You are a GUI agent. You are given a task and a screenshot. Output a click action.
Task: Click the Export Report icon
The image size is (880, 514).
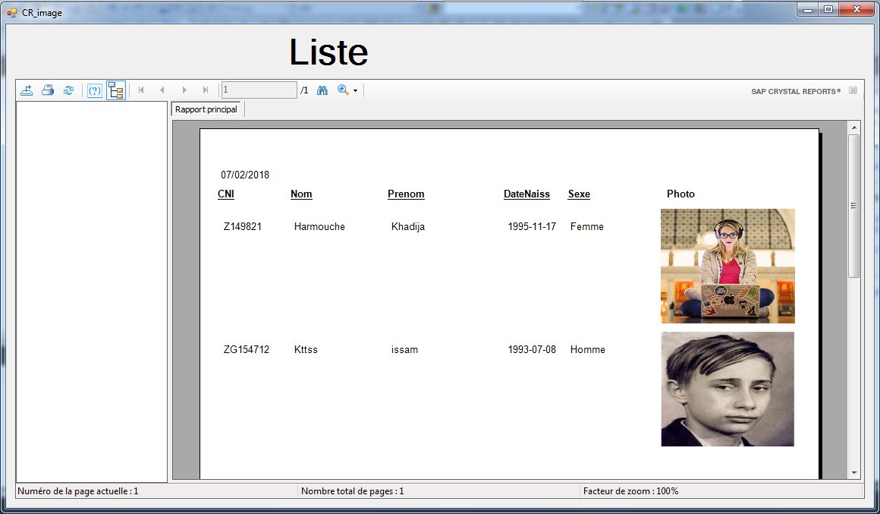click(27, 90)
